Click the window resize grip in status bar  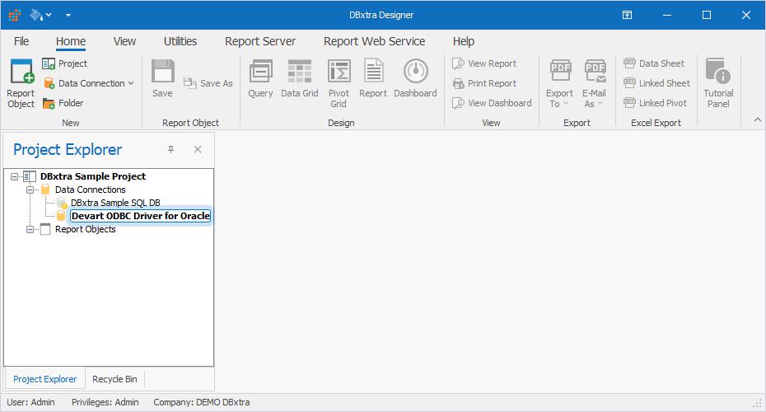758,404
